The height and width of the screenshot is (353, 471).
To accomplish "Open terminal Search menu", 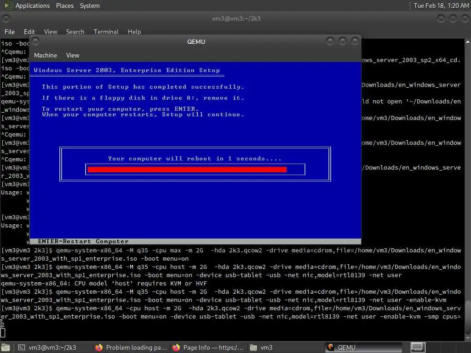I will 75,32.
